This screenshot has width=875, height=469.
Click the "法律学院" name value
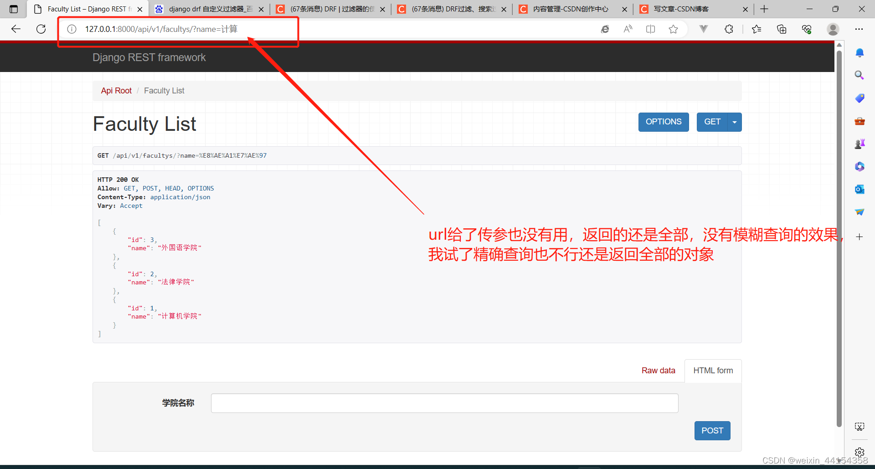tap(176, 282)
